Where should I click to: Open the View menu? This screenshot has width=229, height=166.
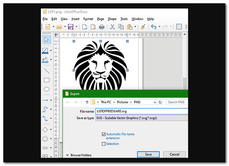point(64,19)
